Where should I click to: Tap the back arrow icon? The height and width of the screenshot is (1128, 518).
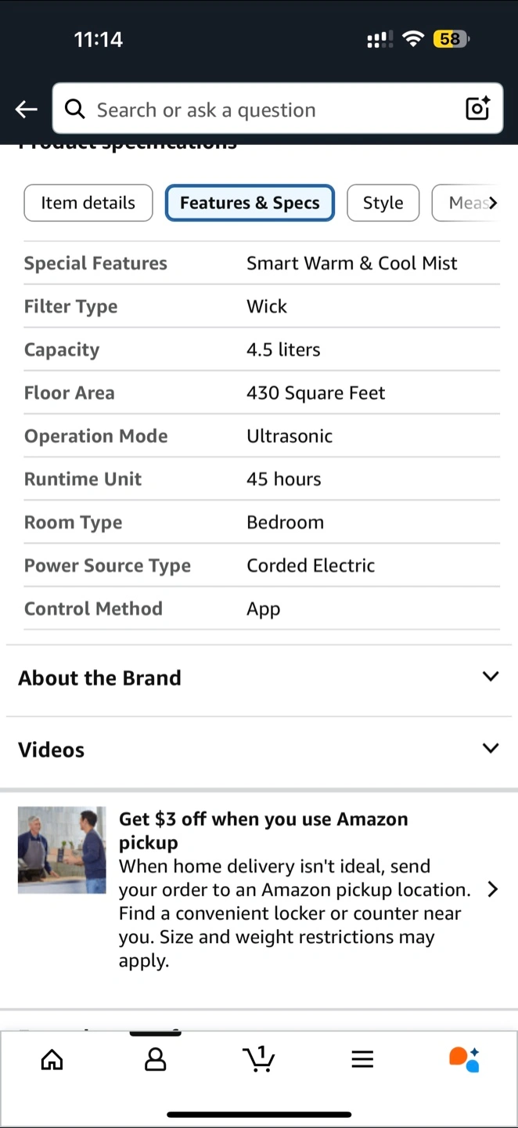[x=27, y=110]
